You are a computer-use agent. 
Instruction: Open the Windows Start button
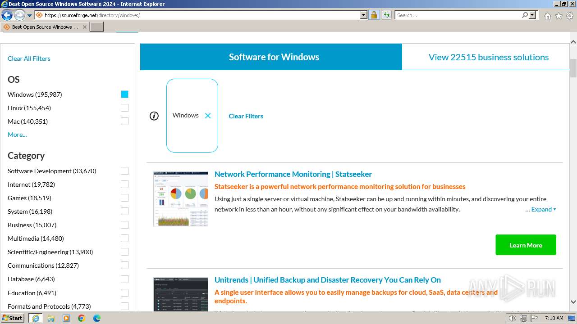pos(13,318)
